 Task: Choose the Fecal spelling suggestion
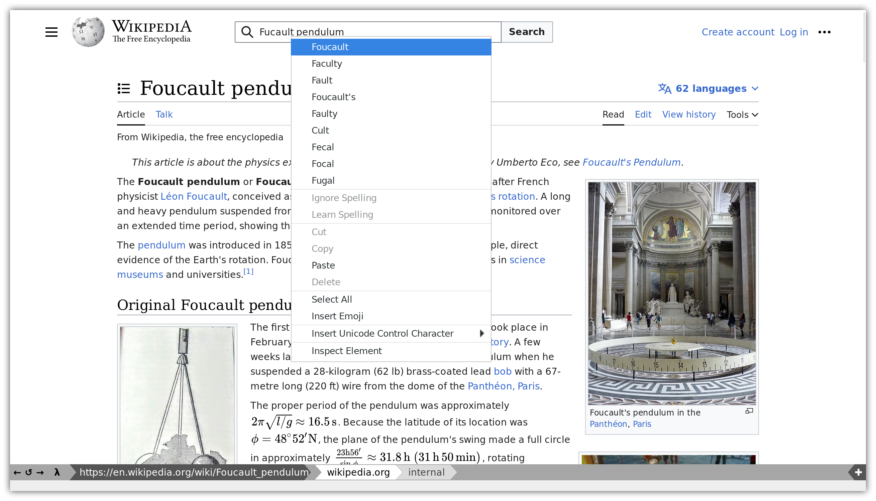[x=391, y=147]
